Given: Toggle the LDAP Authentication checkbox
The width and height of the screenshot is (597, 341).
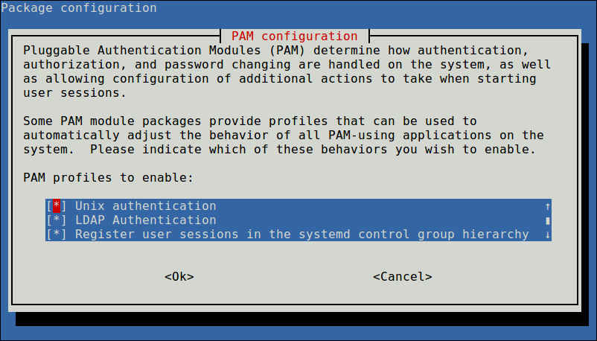Looking at the screenshot, I should pos(57,220).
